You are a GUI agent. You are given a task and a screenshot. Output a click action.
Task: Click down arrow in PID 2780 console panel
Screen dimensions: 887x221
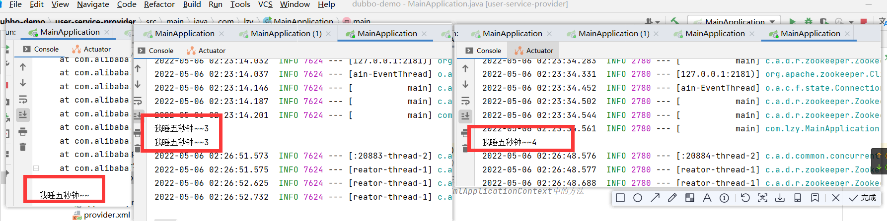click(465, 84)
